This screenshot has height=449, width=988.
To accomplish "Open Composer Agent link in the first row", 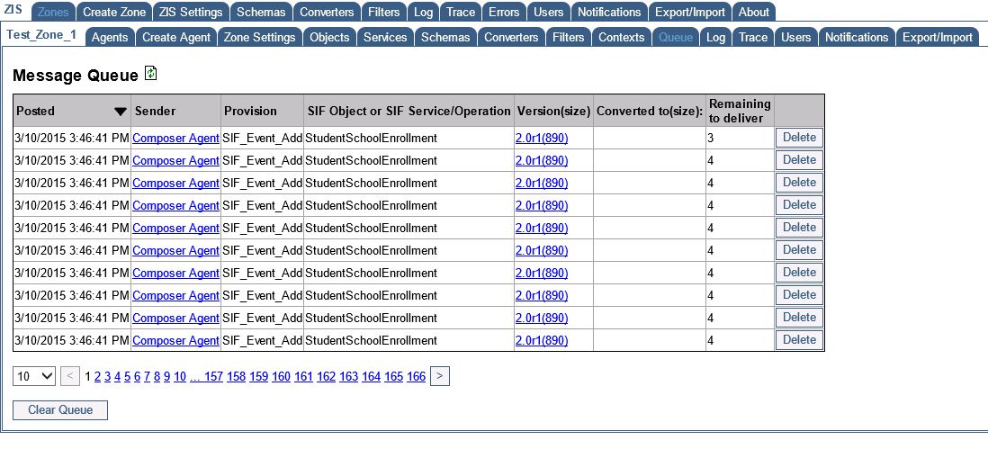I will tap(175, 138).
